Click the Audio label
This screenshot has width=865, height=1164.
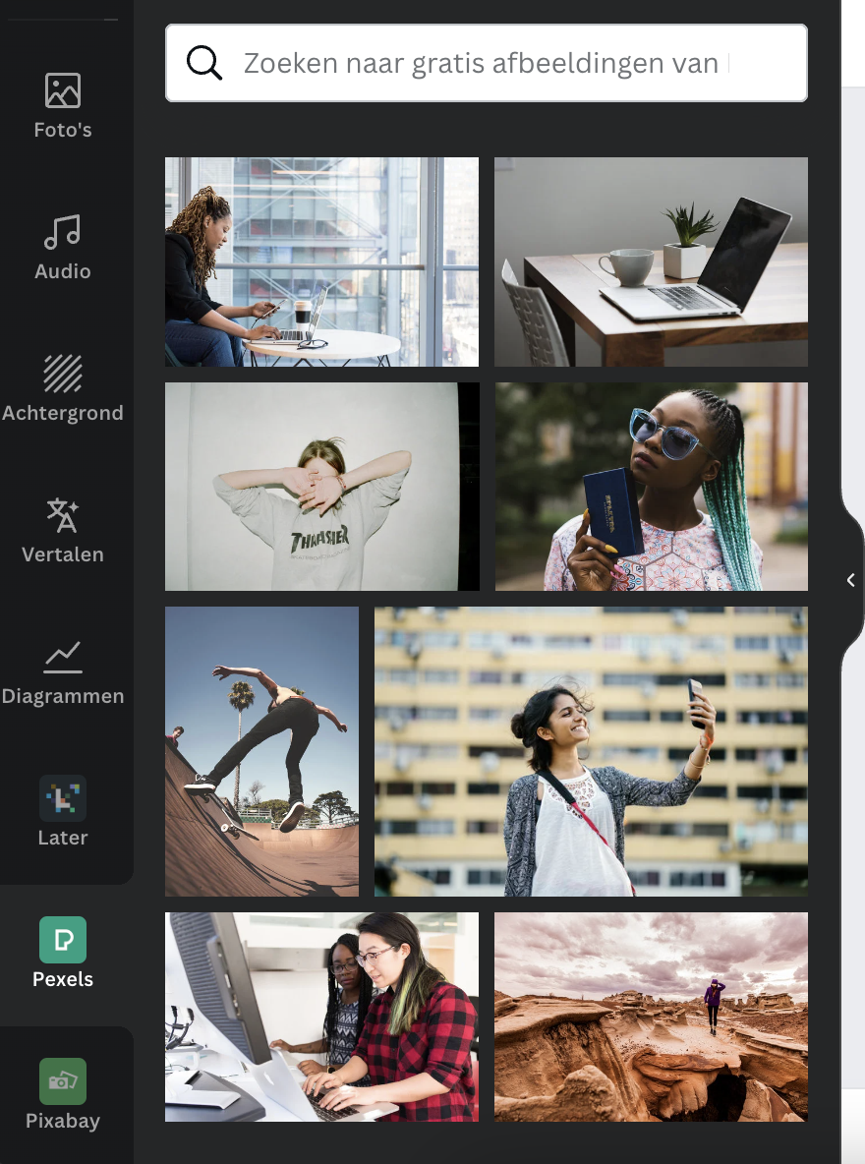(x=62, y=271)
